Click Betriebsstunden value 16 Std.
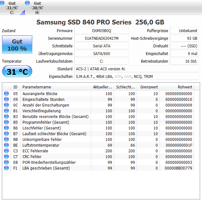 pyautogui.click(x=184, y=61)
